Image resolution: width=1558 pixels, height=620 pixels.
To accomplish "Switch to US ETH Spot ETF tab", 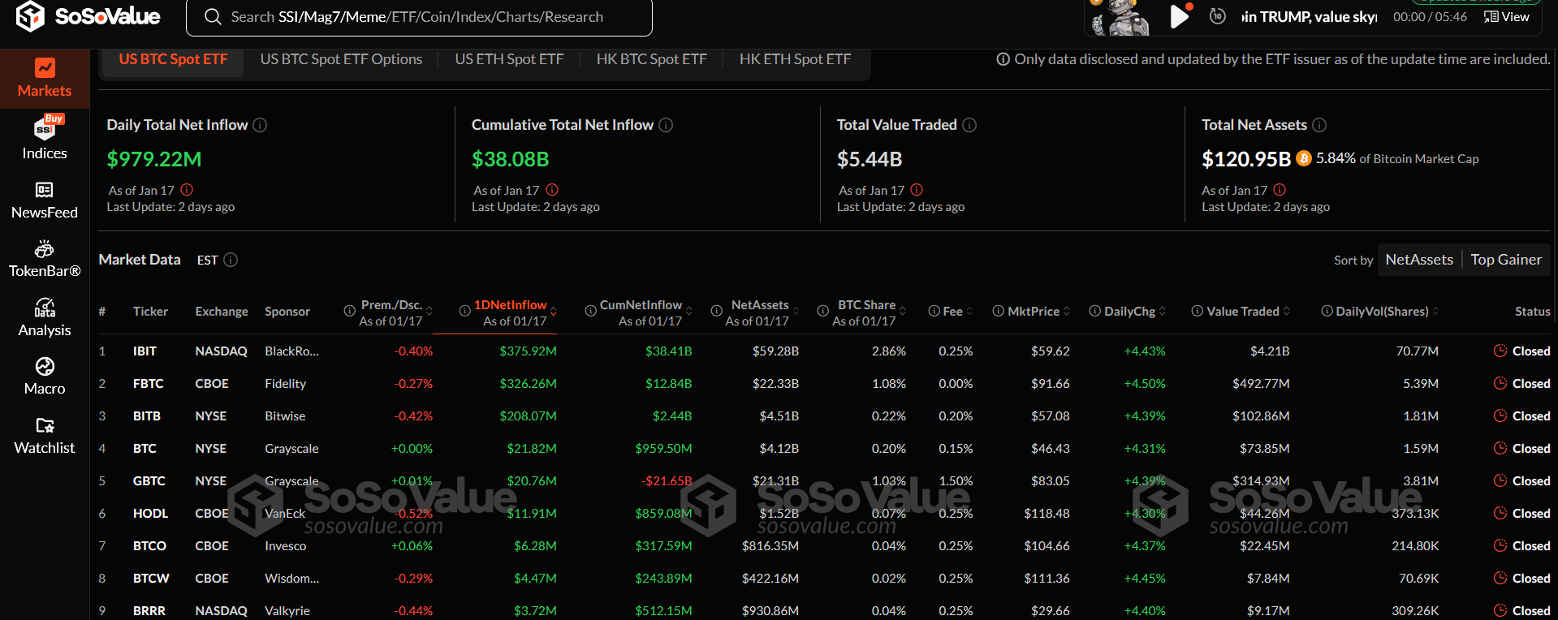I will click(509, 59).
